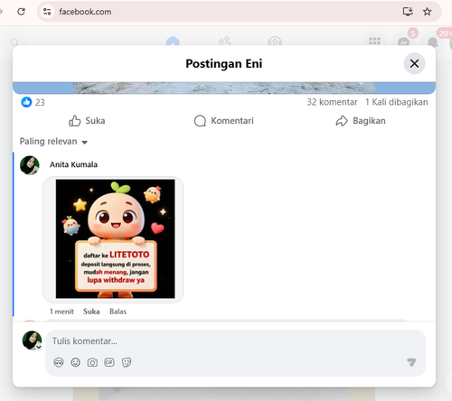Bookmark this page with the star icon
The height and width of the screenshot is (401, 452).
click(x=427, y=12)
